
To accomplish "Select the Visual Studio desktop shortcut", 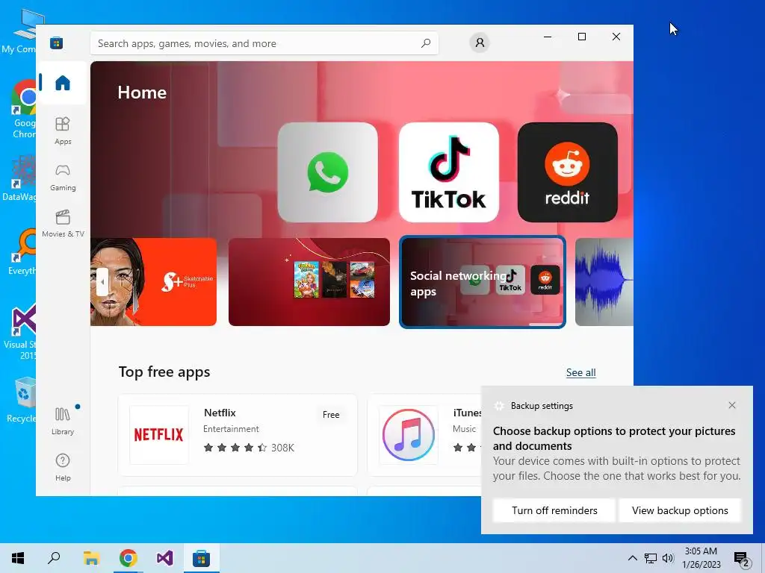I will (20, 332).
